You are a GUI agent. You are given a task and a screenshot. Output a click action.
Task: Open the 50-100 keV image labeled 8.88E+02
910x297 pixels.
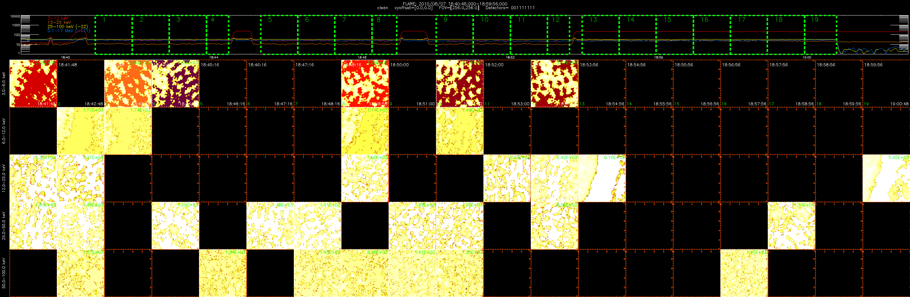(x=365, y=273)
